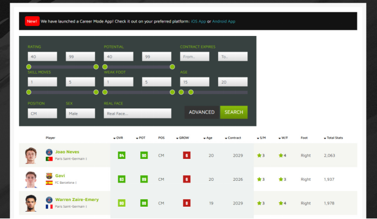Open the Sex dropdown showing Male
The width and height of the screenshot is (377, 219).
[80, 113]
